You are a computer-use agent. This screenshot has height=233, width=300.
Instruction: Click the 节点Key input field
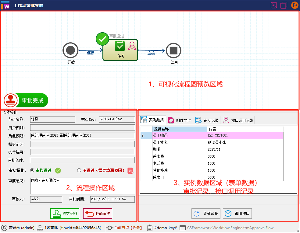(117, 119)
